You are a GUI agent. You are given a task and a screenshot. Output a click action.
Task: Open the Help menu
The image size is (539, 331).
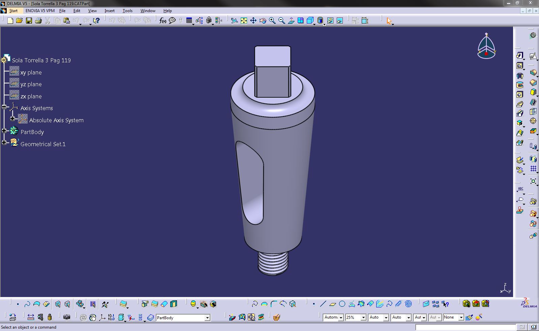coord(168,11)
